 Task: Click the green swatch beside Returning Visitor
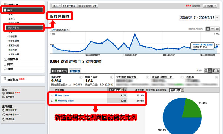click(56, 100)
